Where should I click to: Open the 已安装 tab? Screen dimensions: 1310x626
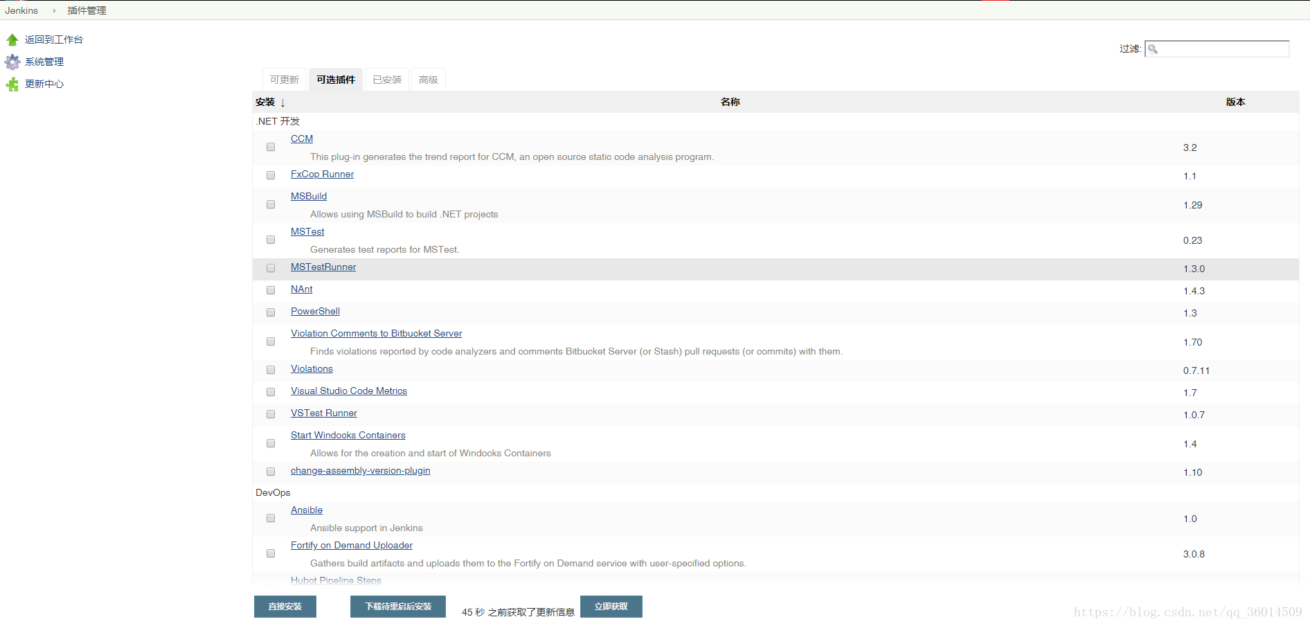(387, 80)
